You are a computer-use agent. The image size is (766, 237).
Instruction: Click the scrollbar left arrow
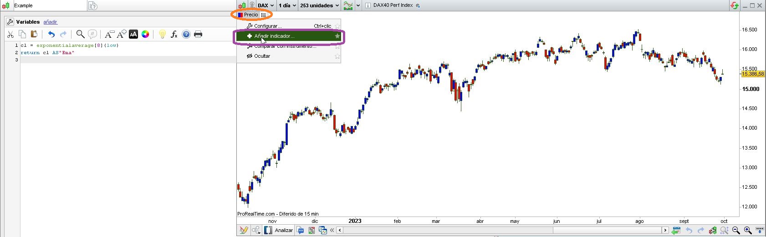(339, 230)
